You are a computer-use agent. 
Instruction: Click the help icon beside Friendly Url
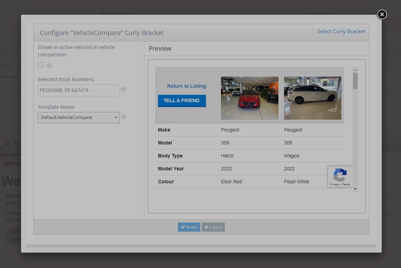[134, 13]
